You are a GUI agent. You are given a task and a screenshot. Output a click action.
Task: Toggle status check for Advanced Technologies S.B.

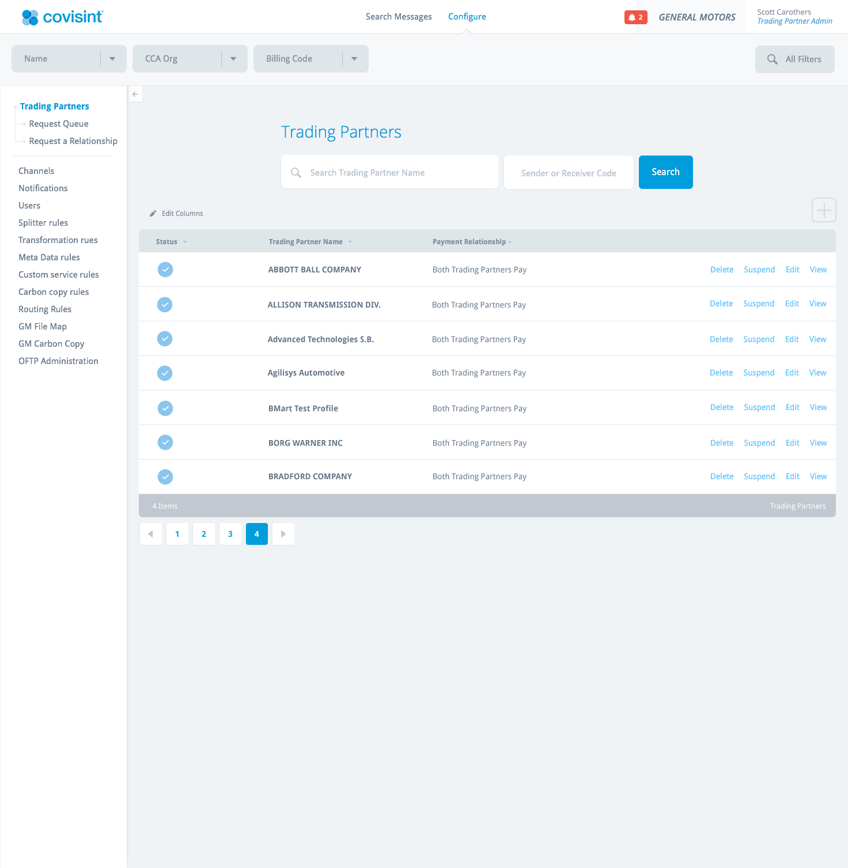(x=165, y=339)
